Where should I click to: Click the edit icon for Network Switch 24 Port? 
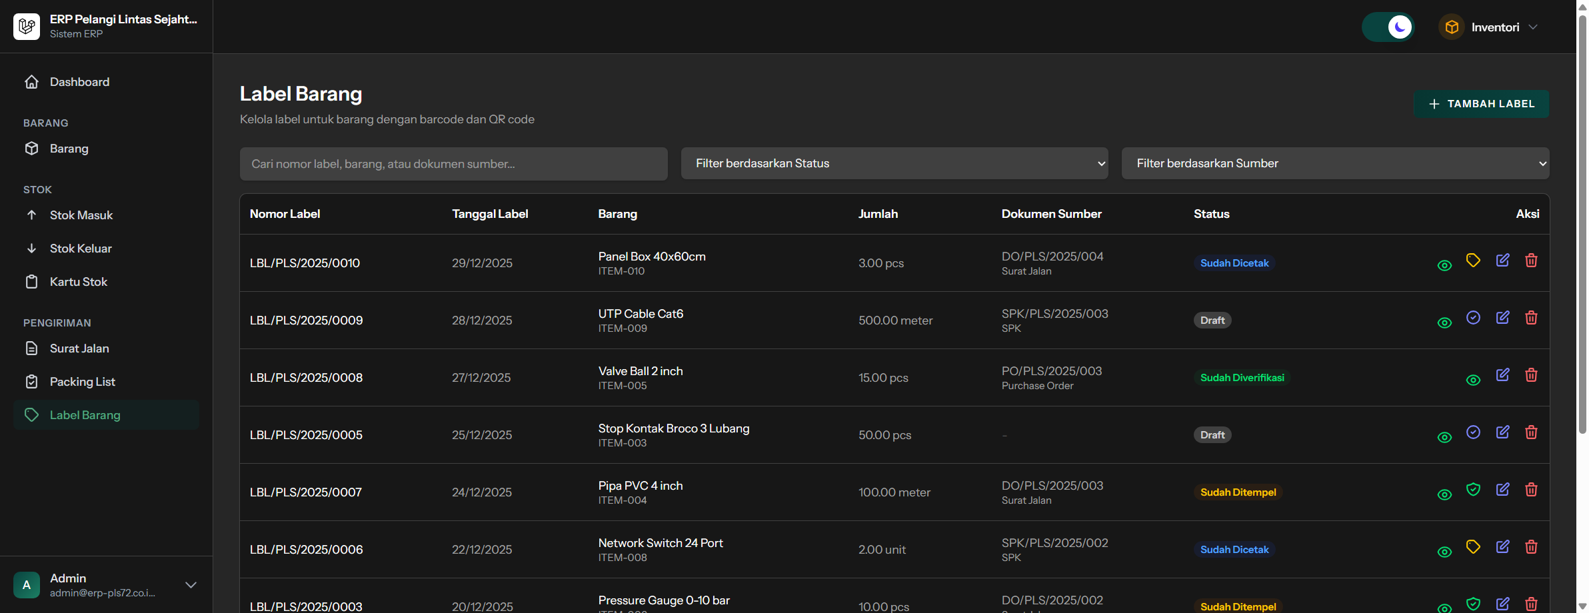[x=1502, y=547]
